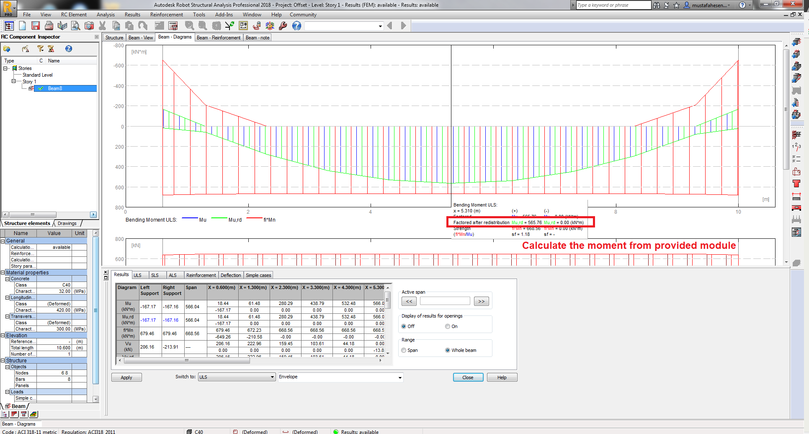Click the Close button
Viewport: 809px width, 434px height.
[468, 377]
